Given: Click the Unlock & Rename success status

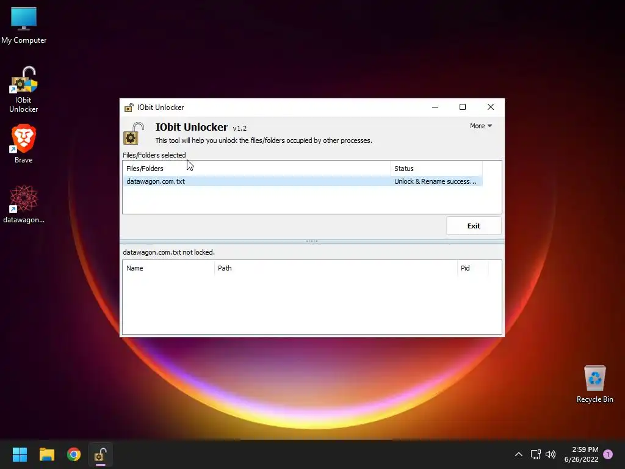Looking at the screenshot, I should [x=435, y=181].
